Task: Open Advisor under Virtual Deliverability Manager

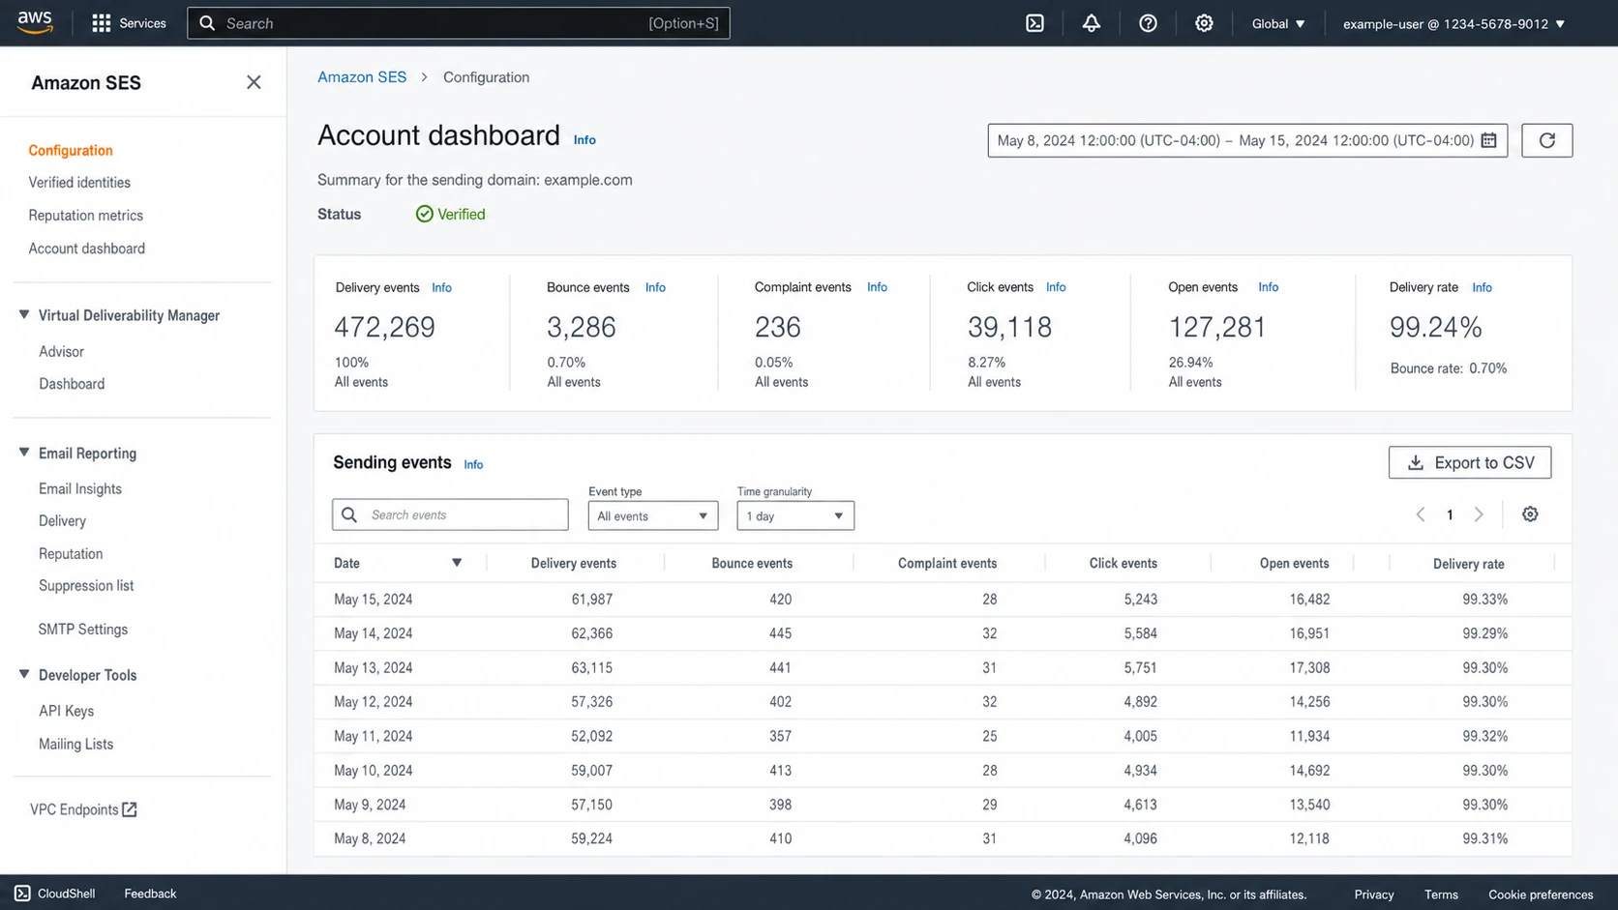Action: click(x=61, y=351)
